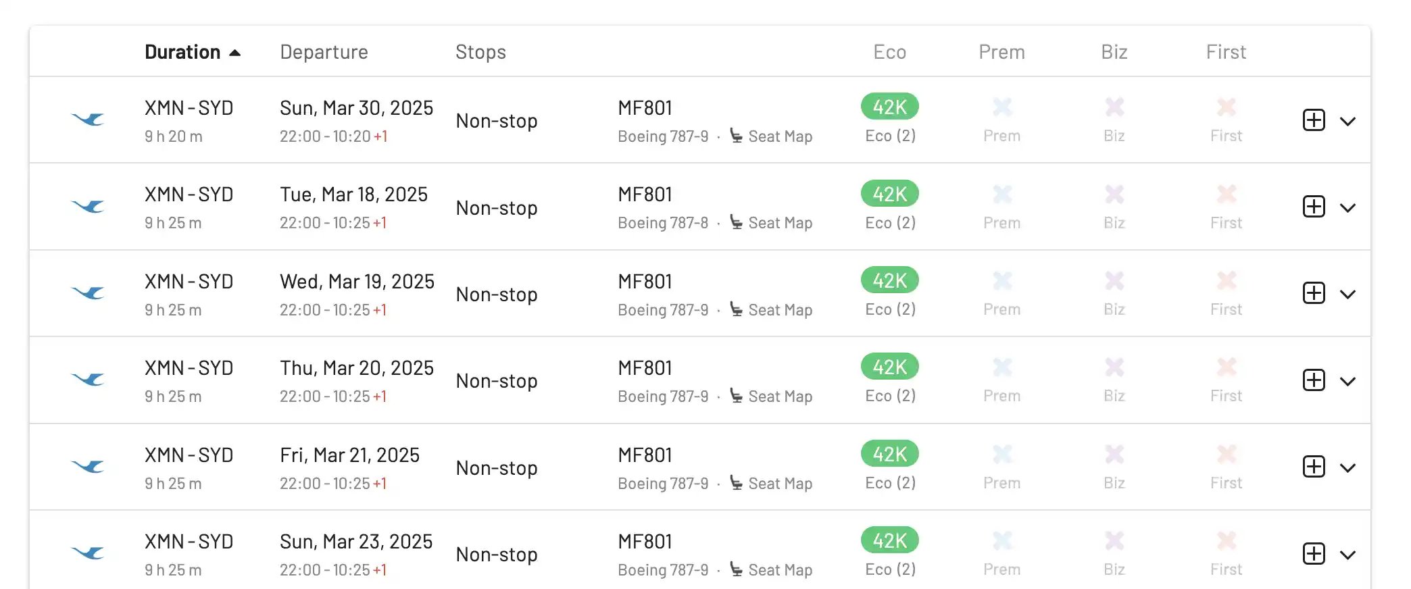Expand the Wed, Mar 19 flight chevron
Screen dimensions: 1411x589
1347,294
